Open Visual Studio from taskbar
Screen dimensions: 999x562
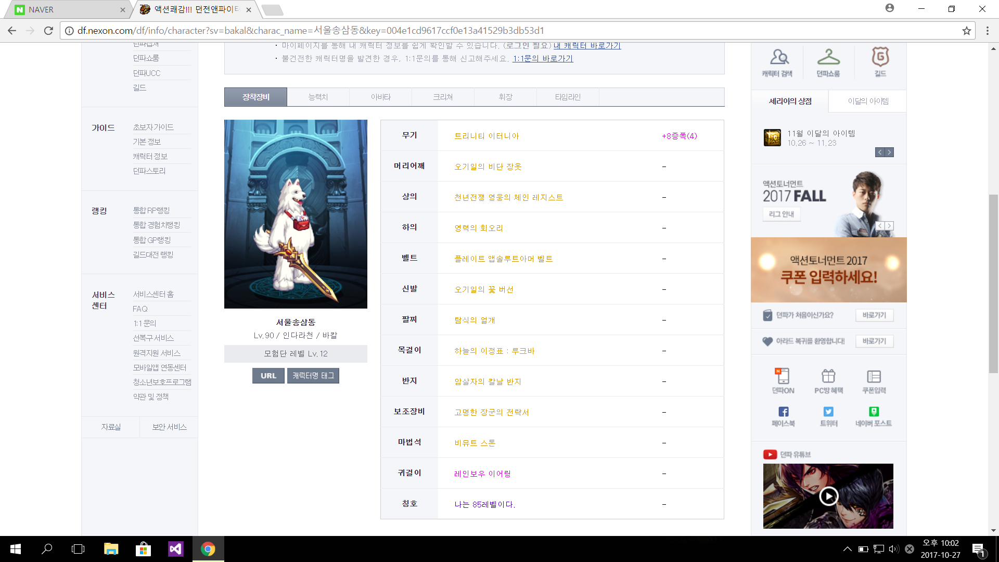(x=175, y=549)
